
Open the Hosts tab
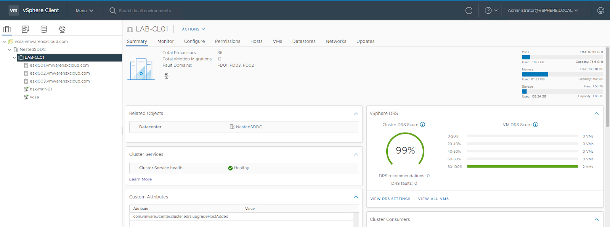coord(257,42)
